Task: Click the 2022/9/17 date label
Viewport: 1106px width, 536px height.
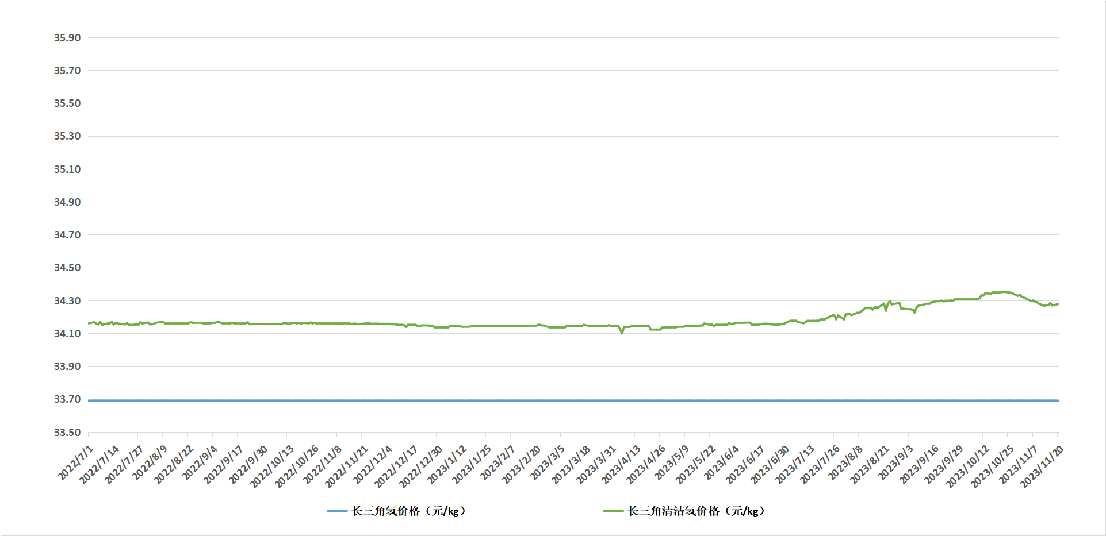Action: click(x=223, y=465)
